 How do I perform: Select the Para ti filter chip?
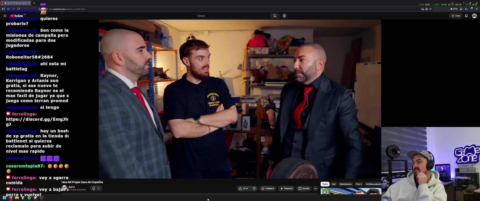point(359,184)
